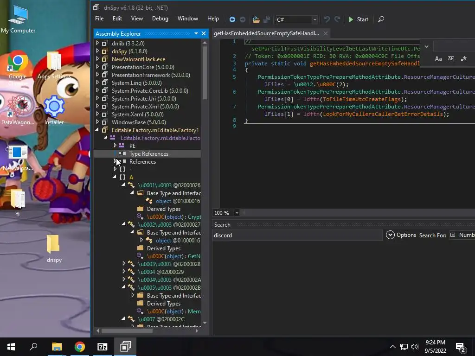
Task: Toggle match case (Aa) in find bar
Action: click(x=438, y=59)
